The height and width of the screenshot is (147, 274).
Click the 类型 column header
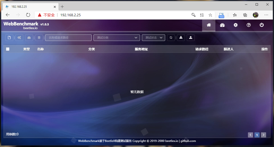pyautogui.click(x=26, y=49)
